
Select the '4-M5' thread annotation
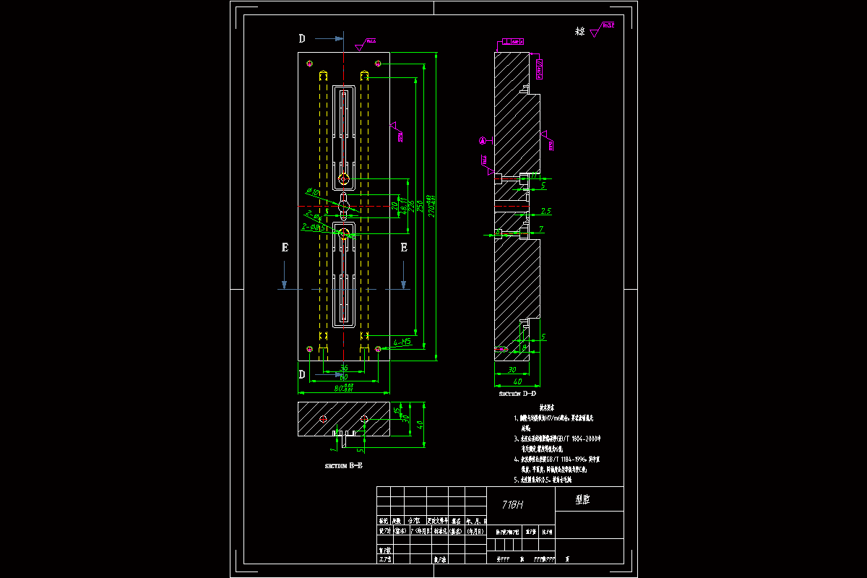tap(402, 342)
